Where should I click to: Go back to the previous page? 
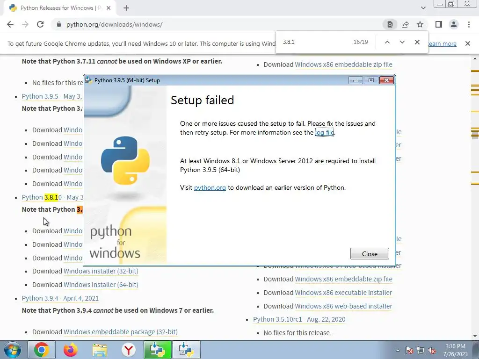[10, 24]
